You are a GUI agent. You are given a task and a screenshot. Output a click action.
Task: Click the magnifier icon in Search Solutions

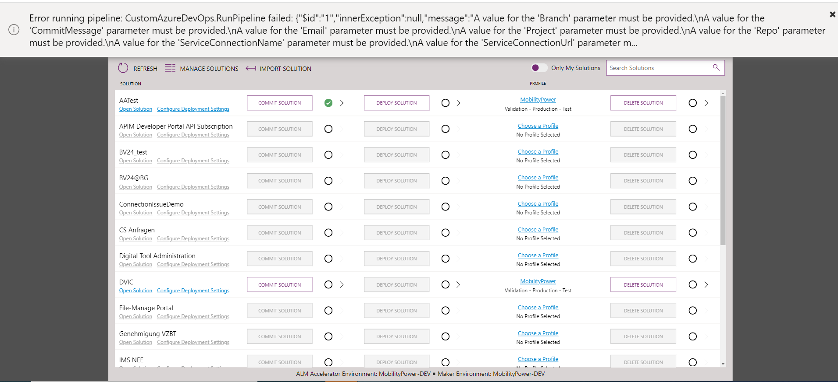click(x=716, y=67)
